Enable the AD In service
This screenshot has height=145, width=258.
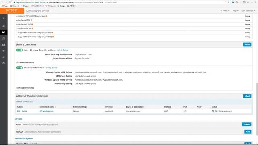tap(246, 124)
